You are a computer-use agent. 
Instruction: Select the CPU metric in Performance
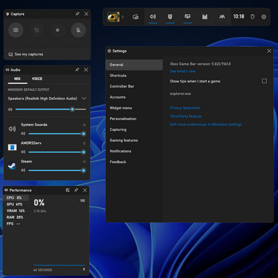(x=16, y=198)
